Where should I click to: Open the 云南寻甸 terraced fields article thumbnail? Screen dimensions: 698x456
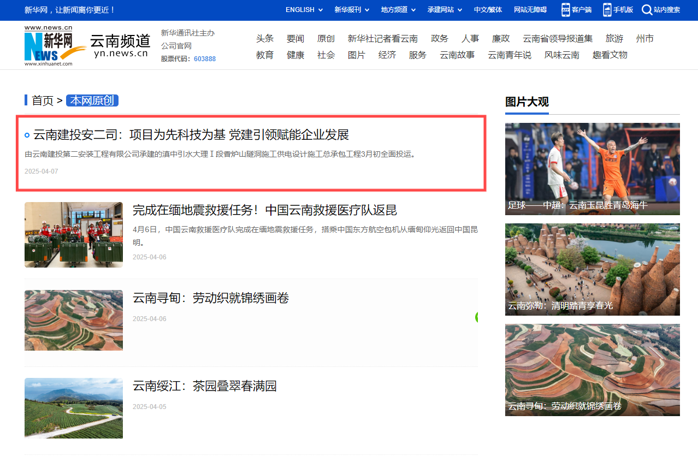point(74,321)
